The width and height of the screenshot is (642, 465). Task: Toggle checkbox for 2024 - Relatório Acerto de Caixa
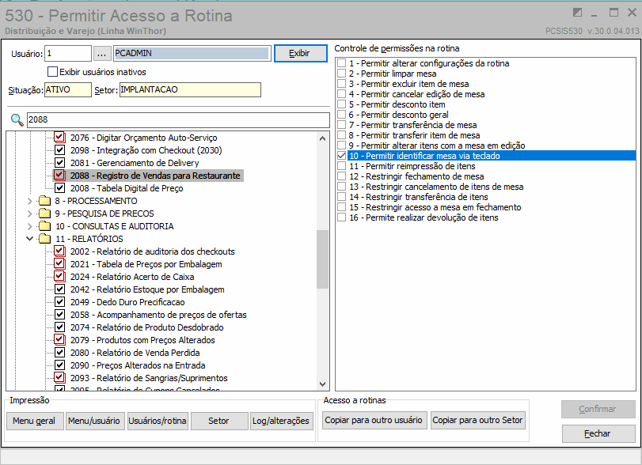coord(59,277)
